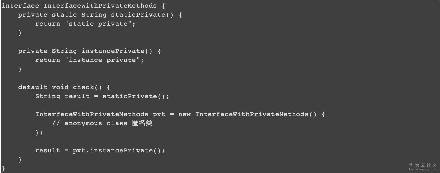
Task: Click the default keyword before void check
Action: [33, 87]
